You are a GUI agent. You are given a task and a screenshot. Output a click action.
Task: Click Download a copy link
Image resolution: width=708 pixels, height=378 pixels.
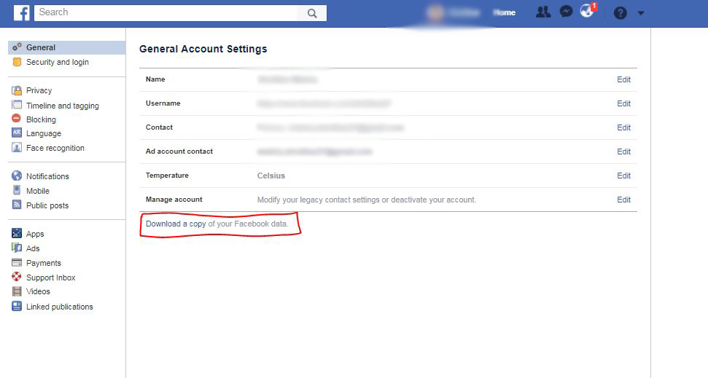tap(176, 224)
